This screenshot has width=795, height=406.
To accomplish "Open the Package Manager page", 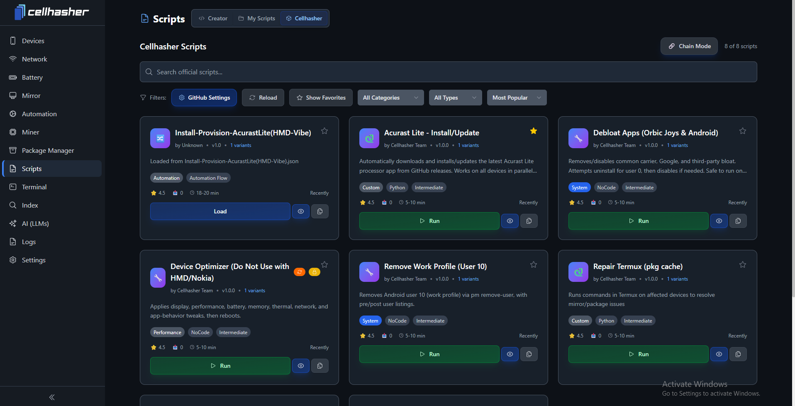I will 48,150.
